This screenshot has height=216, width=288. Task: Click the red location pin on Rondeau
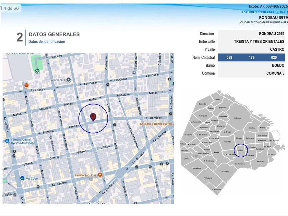[x=93, y=117]
